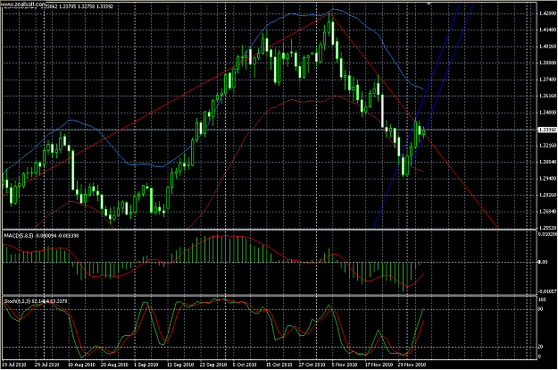
Task: Click the 1.42800 price scale label
Action: 547,13
